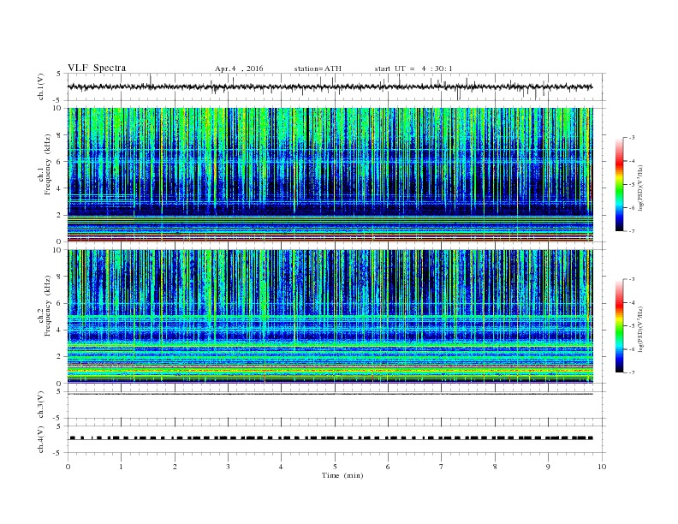Click the ch.3 flat signal line
This screenshot has height=524, width=678.
click(x=330, y=394)
